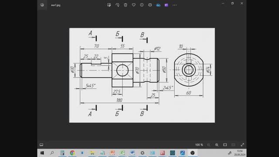This screenshot has width=279, height=157.
Task: Open taskbar search magnifier
Action: click(52, 153)
